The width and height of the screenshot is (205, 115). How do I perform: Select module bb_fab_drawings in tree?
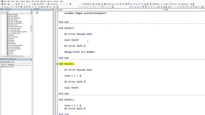pyautogui.click(x=13, y=25)
